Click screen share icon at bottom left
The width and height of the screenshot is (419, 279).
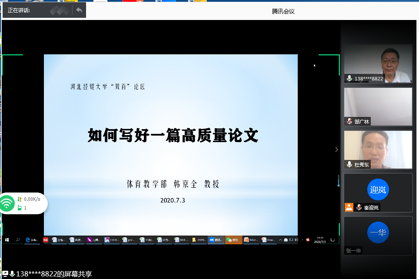point(5,274)
